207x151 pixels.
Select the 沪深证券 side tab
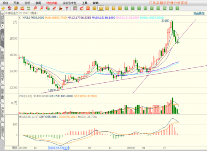(x=2, y=113)
